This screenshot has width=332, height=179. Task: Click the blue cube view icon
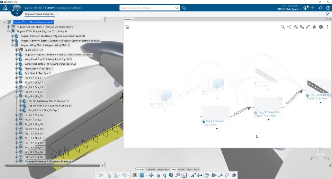142,175
